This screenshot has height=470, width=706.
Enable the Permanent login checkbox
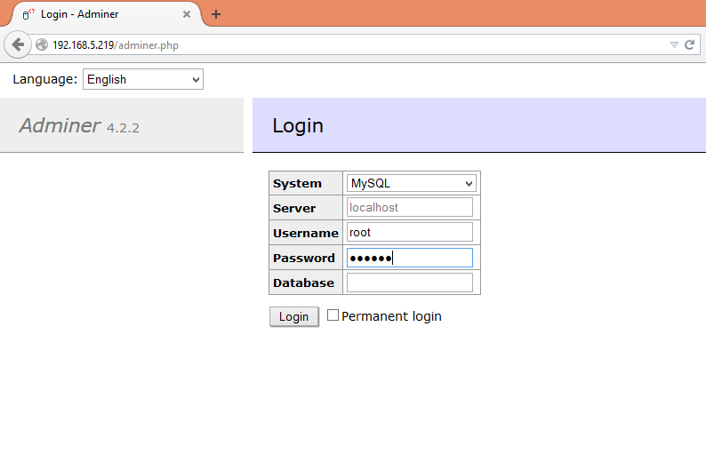click(x=333, y=315)
